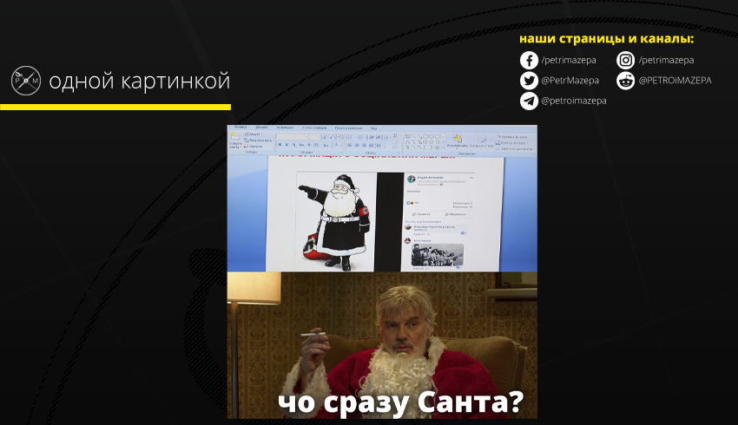738x425 pixels.
Task: Click the black-and-white photo in comment
Action: [x=437, y=254]
